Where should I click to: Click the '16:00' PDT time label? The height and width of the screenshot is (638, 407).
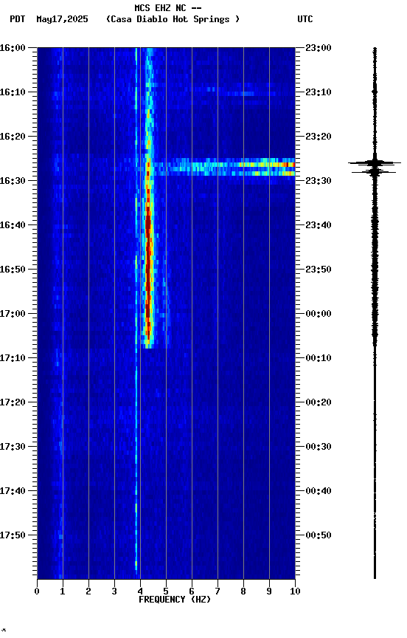pyautogui.click(x=13, y=48)
